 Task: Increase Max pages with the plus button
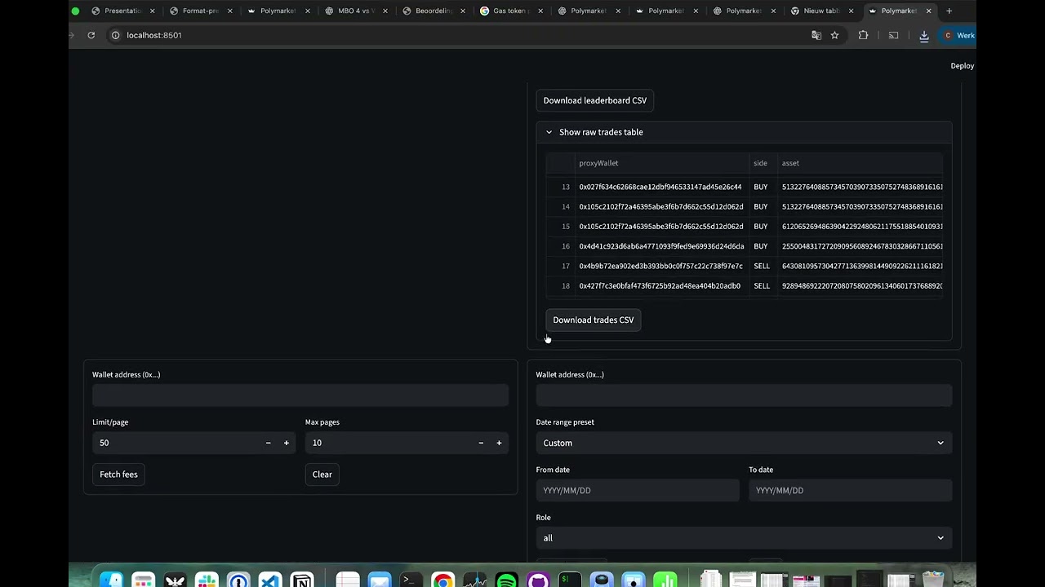[499, 443]
